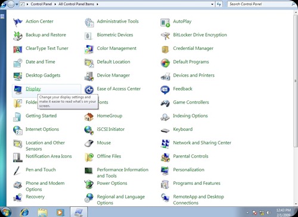The width and height of the screenshot is (298, 217).
Task: Click the vertical scrollbar down arrow
Action: pyautogui.click(x=296, y=203)
